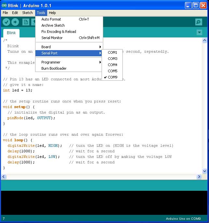Click the horizontal scrollbar left arrow
This screenshot has height=223, width=209.
pyautogui.click(x=4, y=177)
